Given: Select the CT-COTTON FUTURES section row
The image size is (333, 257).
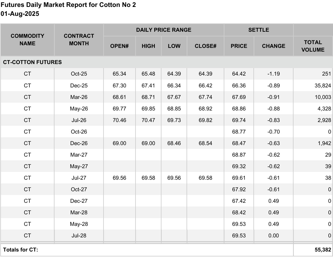Looking at the screenshot, I should pos(167,62).
